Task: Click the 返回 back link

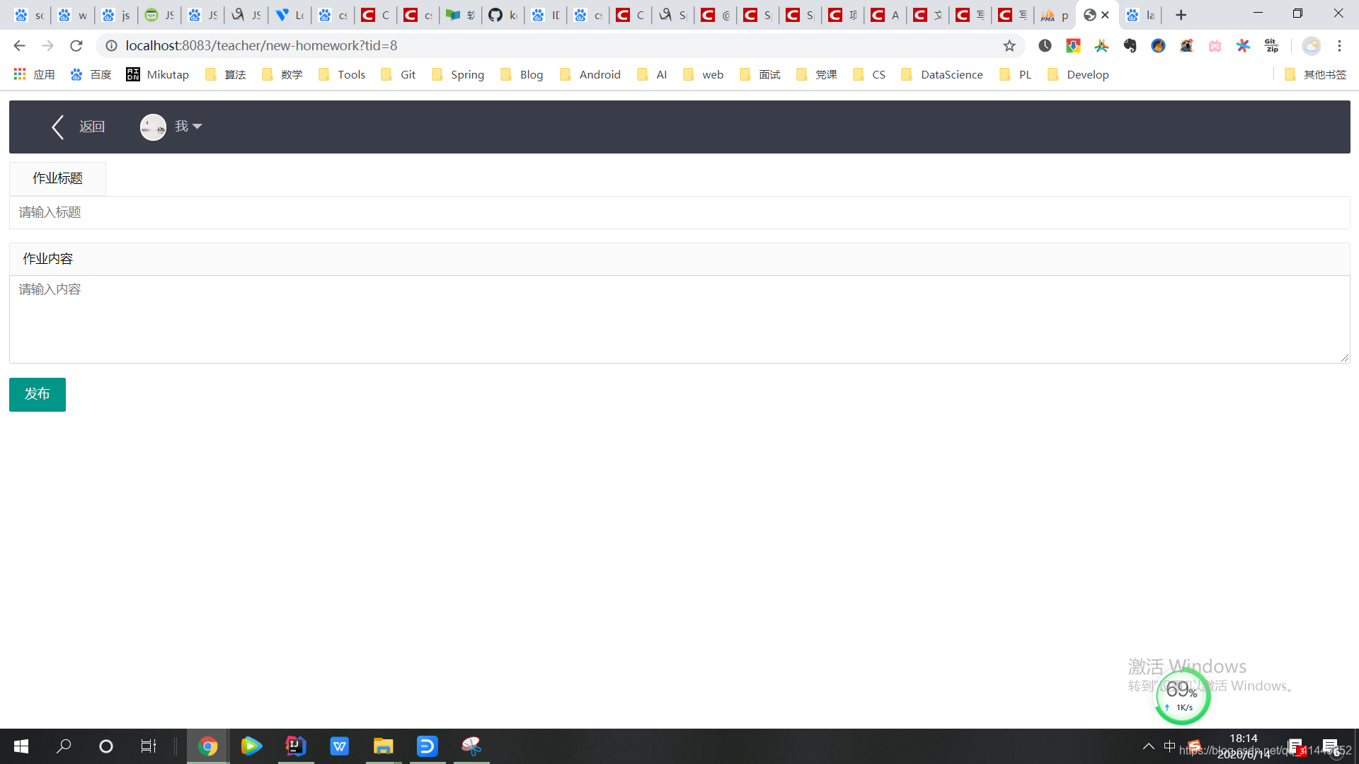Action: [x=92, y=127]
